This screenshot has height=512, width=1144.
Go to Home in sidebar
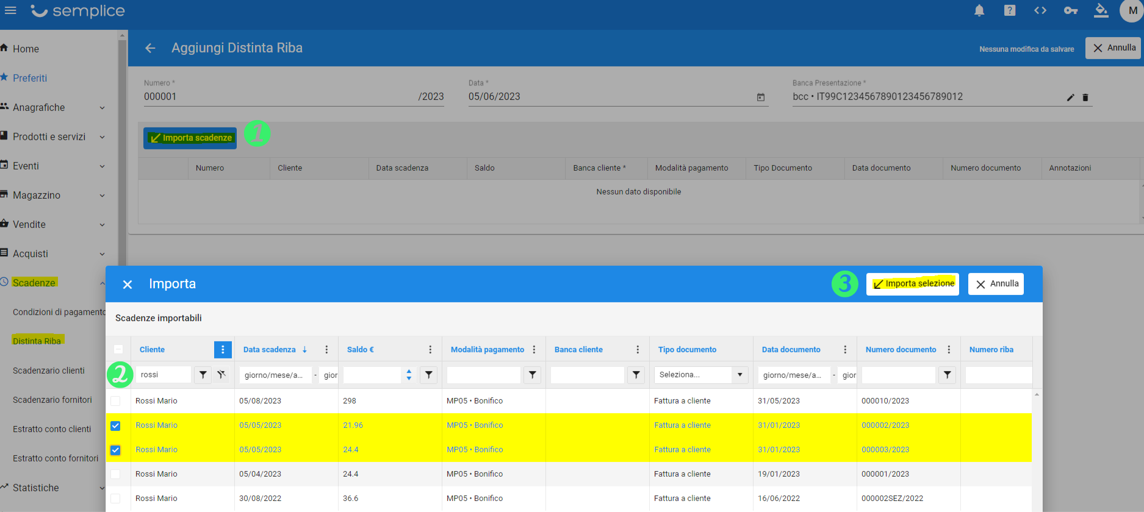pyautogui.click(x=26, y=49)
